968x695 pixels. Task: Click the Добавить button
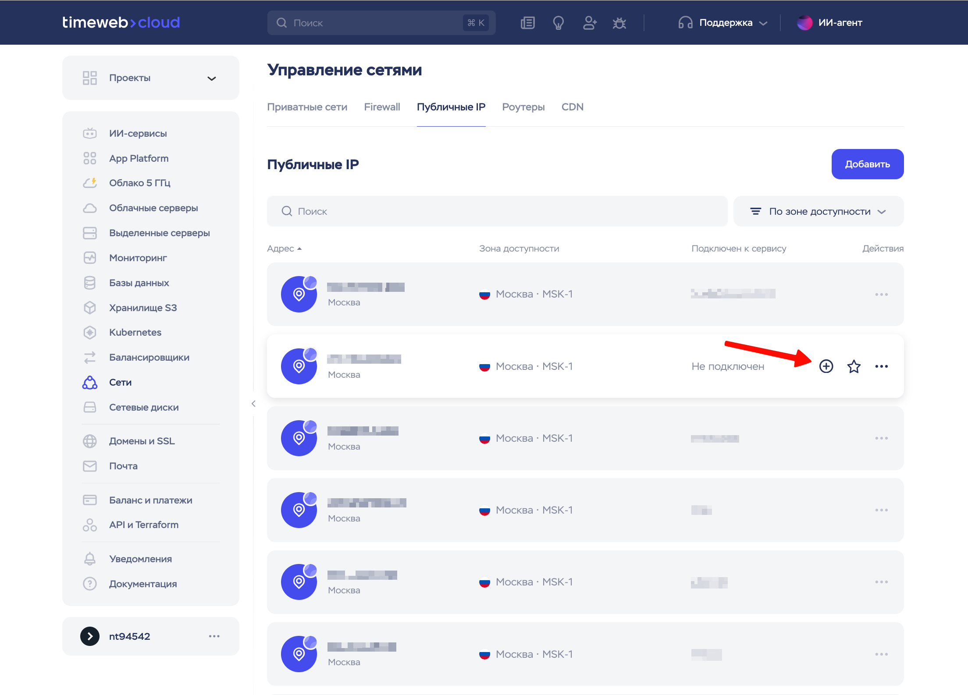(x=867, y=164)
